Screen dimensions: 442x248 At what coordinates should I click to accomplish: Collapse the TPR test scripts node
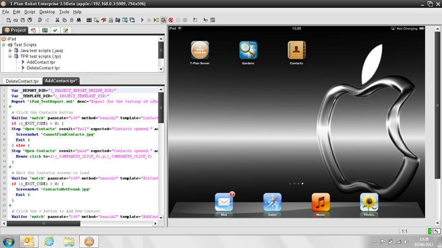10,56
